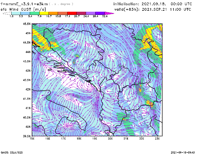The image size is (200, 154).
Task: Pick the orange legend color box
Action: point(53,13)
